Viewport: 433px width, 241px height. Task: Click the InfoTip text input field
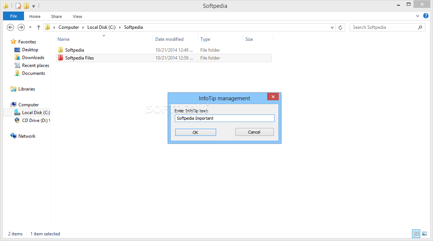224,118
